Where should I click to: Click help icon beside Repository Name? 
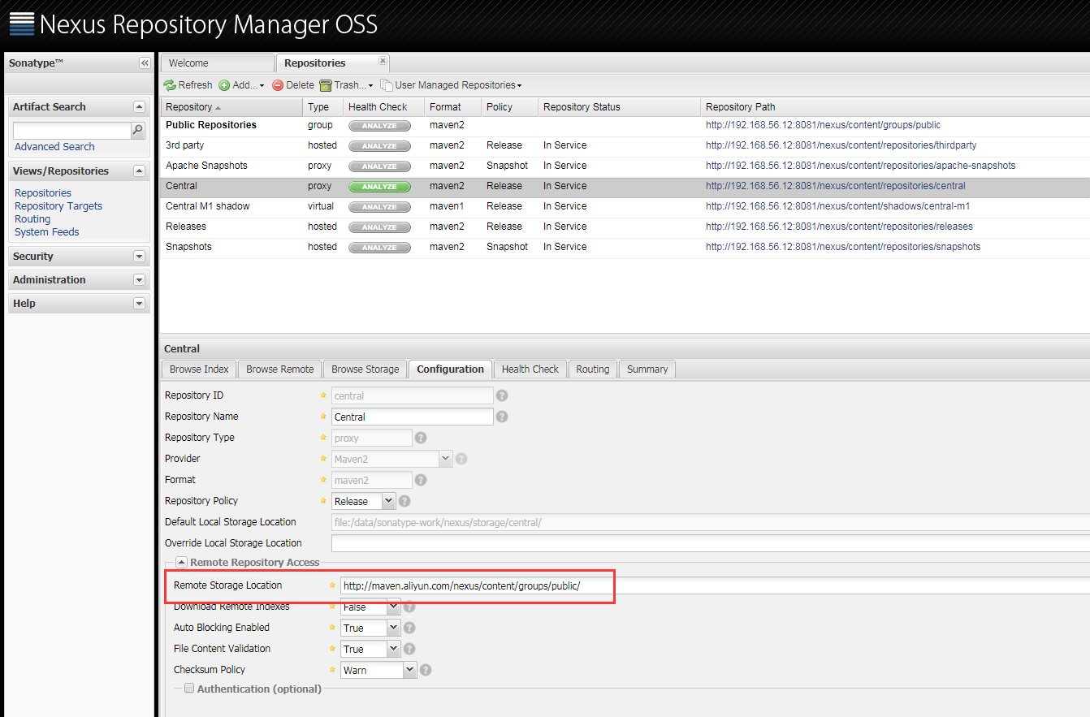(502, 417)
